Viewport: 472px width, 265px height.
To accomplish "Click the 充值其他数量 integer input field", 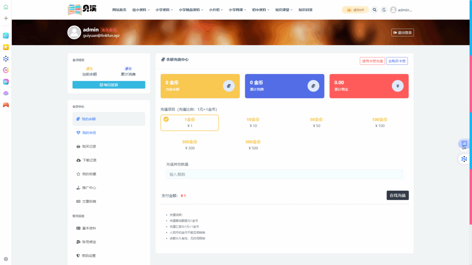I will pos(284,174).
